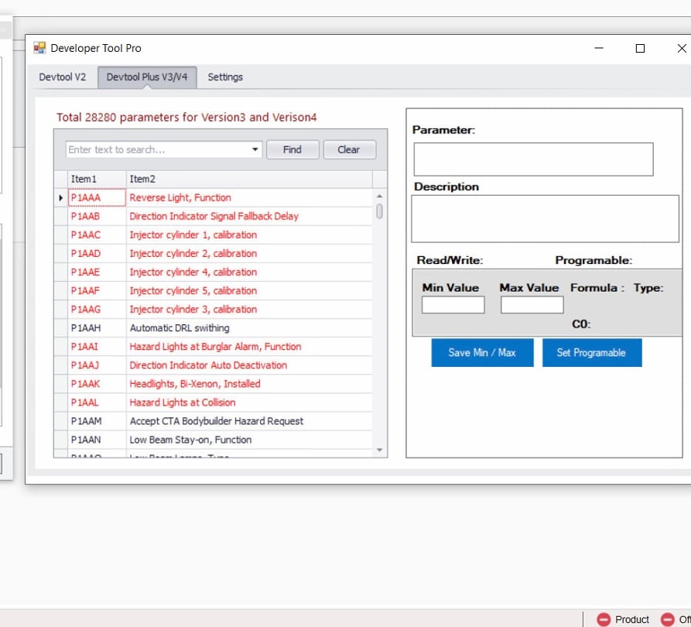
Task: Select the P1AAA cell
Action: pos(97,197)
